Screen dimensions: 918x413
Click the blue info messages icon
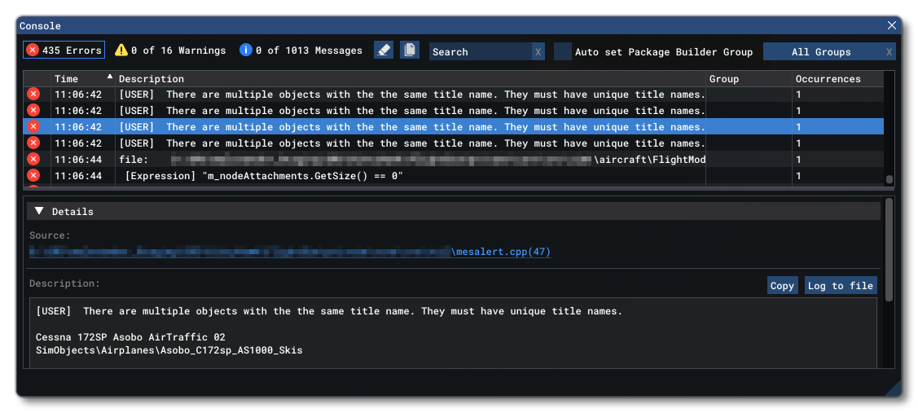point(246,50)
